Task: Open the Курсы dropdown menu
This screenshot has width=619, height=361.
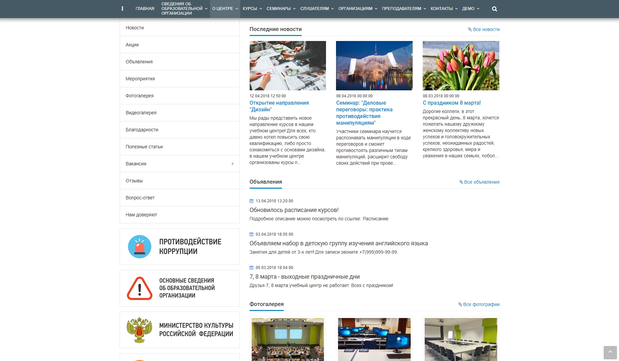Action: [x=252, y=9]
